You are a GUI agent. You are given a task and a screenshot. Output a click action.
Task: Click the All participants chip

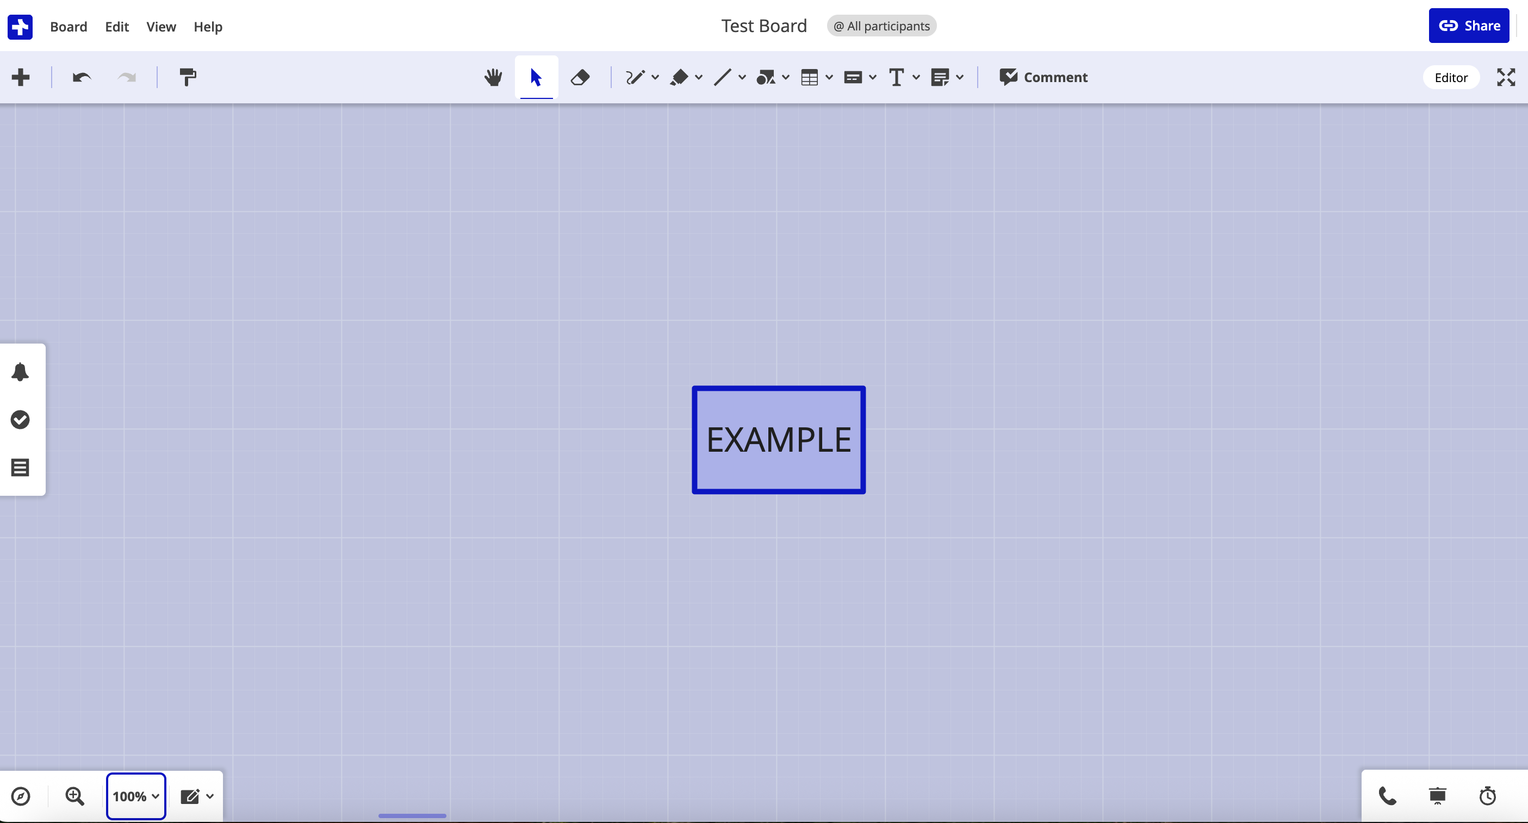coord(881,26)
